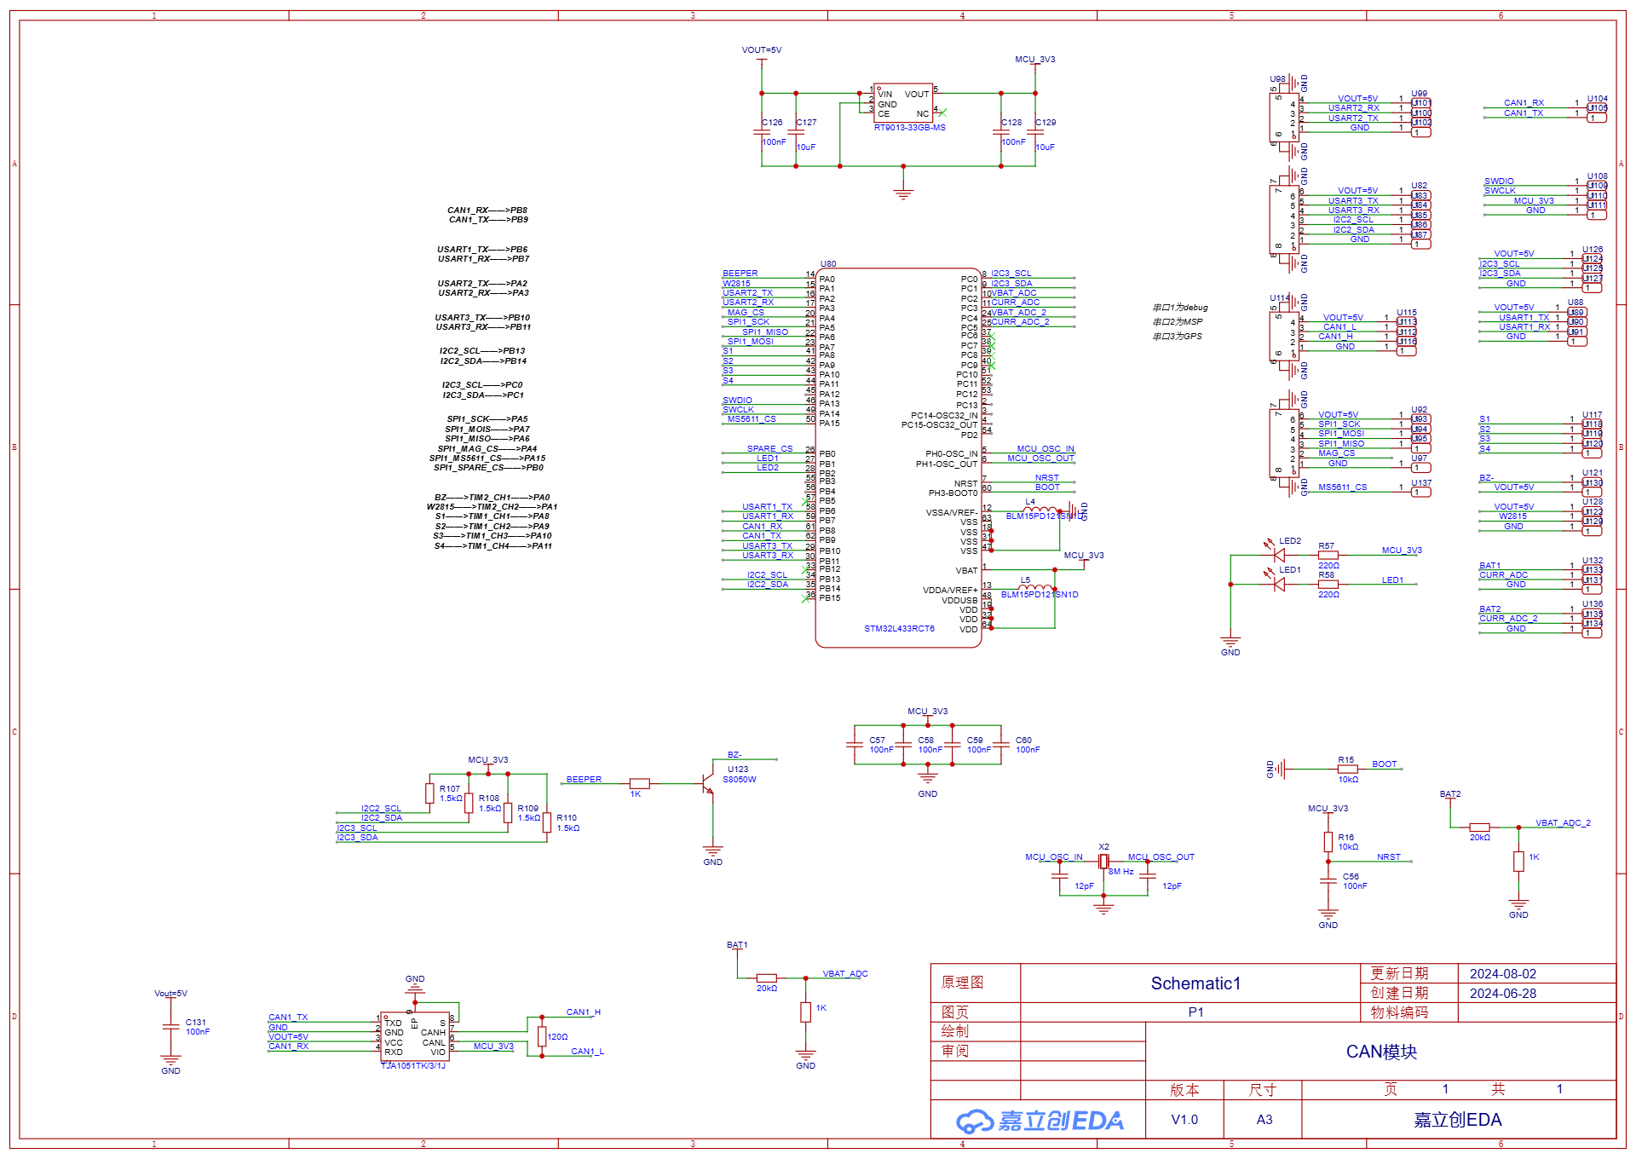This screenshot has height=1159, width=1636.
Task: Click the note 串口3为GPS
Action: pos(1178,337)
